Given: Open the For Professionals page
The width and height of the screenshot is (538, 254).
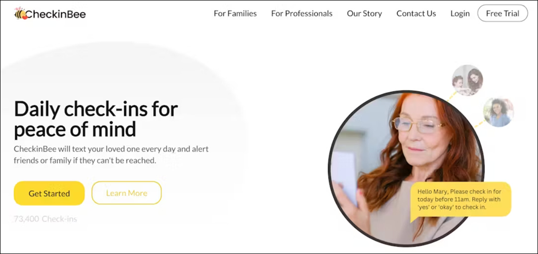Looking at the screenshot, I should [x=302, y=14].
